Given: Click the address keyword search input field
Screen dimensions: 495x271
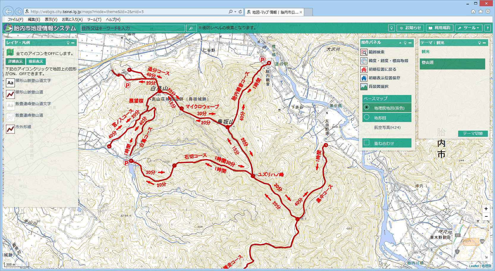Looking at the screenshot, I should (x=133, y=28).
